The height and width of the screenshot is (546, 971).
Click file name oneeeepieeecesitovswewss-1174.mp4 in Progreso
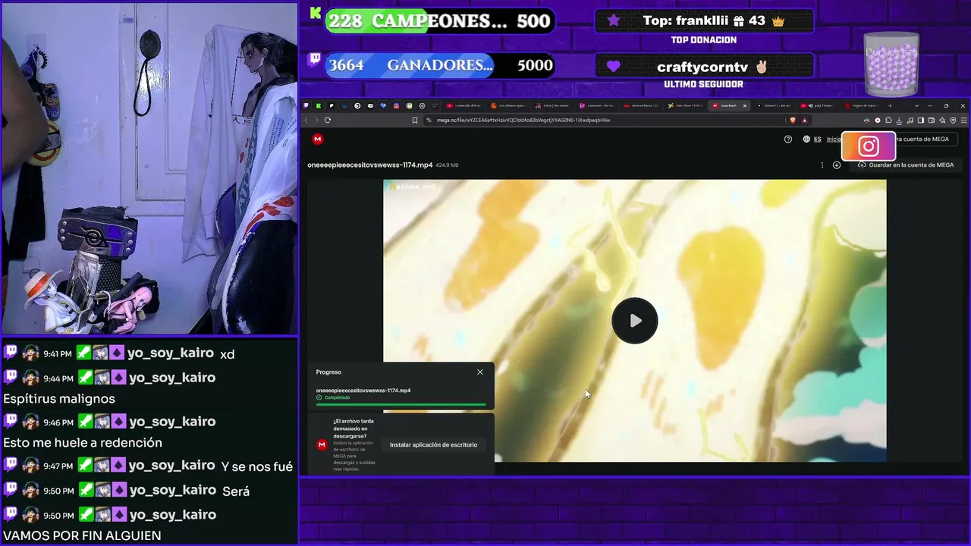[x=363, y=391]
